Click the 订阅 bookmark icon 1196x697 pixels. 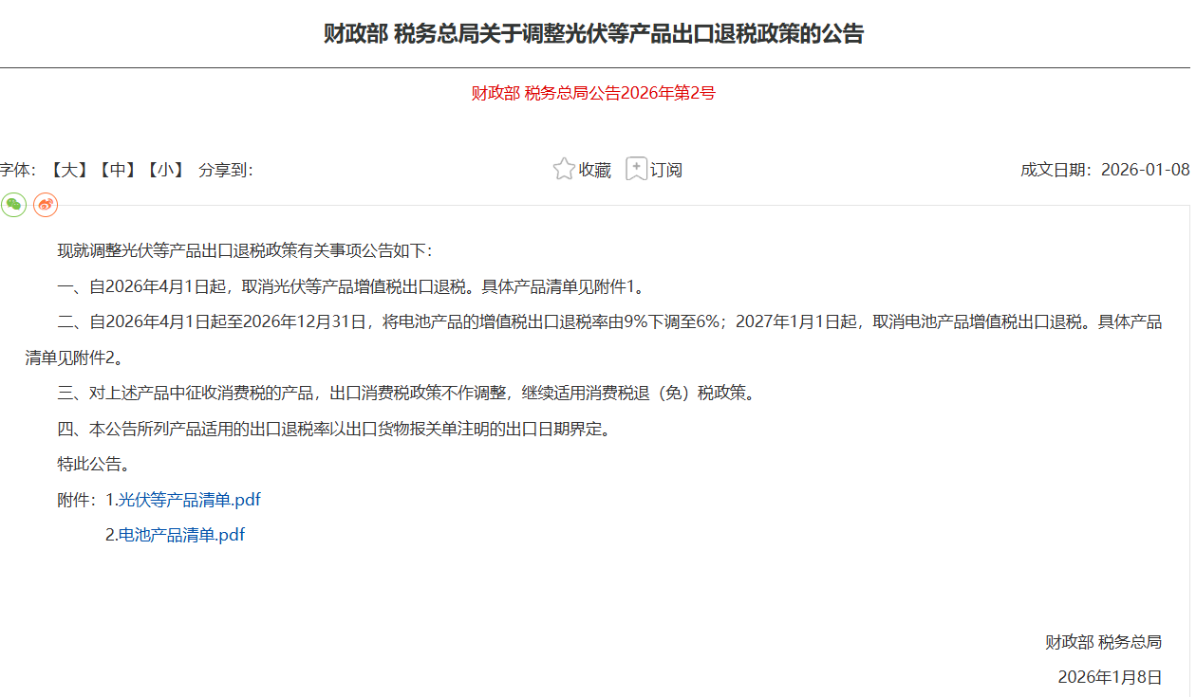pyautogui.click(x=636, y=170)
